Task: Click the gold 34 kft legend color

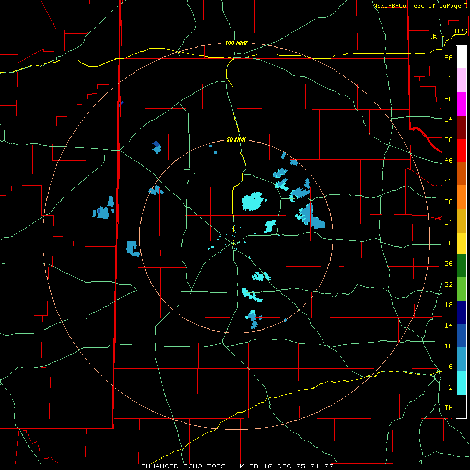Action: (x=461, y=221)
